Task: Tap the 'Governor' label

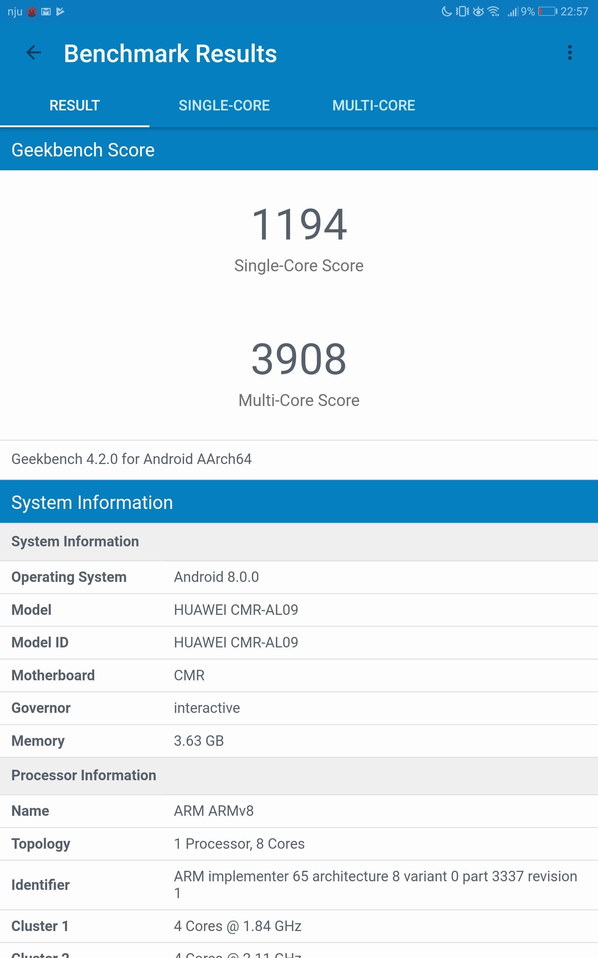Action: coord(41,708)
